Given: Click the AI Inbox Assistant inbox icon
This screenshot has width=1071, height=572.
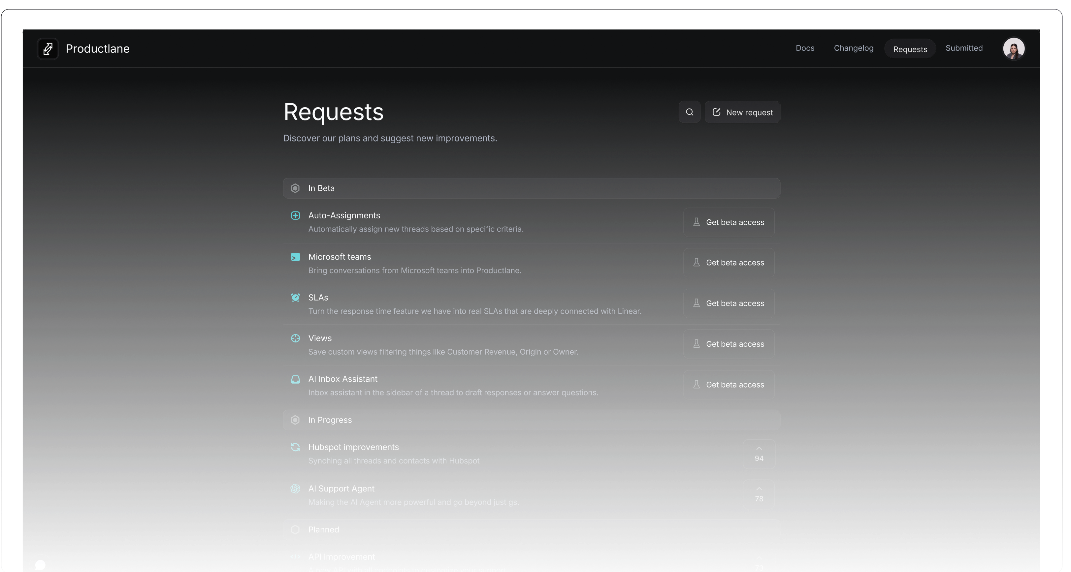Looking at the screenshot, I should 295,379.
